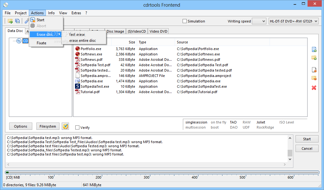
Task: Open the question mark help menu
Action: (86, 13)
